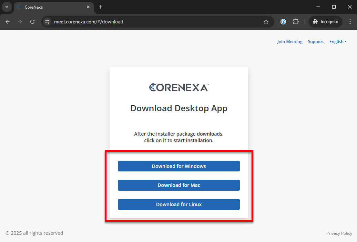The image size is (357, 242).
Task: Click Download for Linux
Action: (178, 204)
